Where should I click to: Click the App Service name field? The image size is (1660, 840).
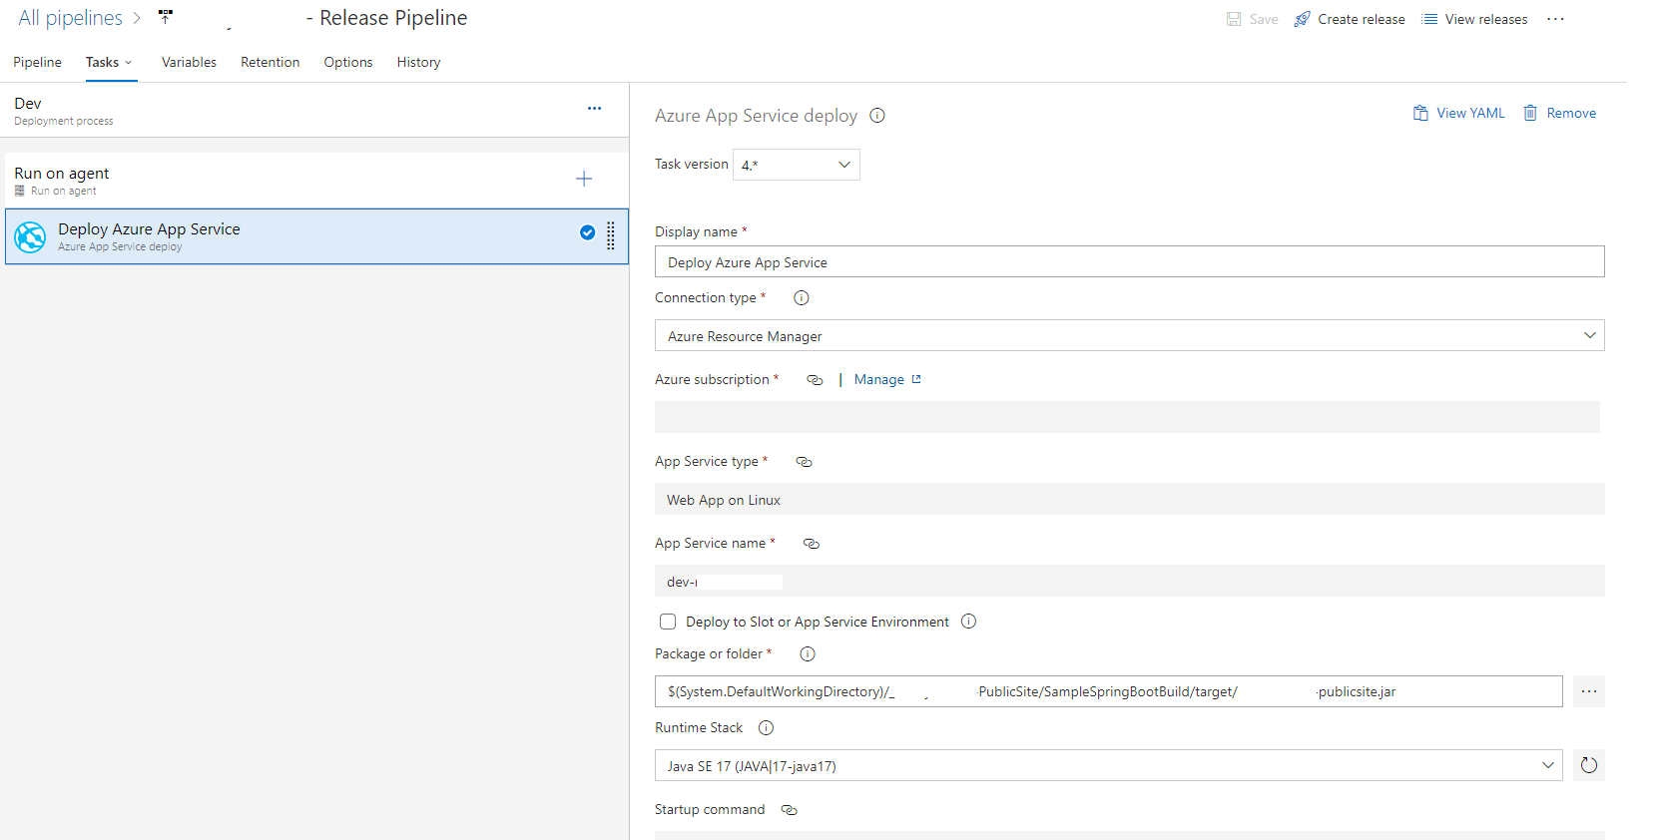click(1129, 581)
